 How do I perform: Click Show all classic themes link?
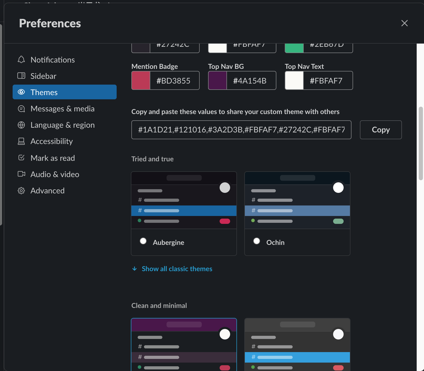[177, 269]
